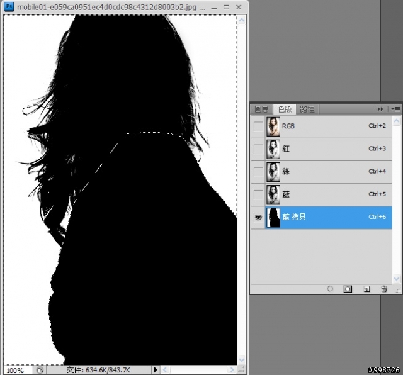403x375 pixels.
Task: Select the 藍 channel thumbnail
Action: [x=273, y=194]
